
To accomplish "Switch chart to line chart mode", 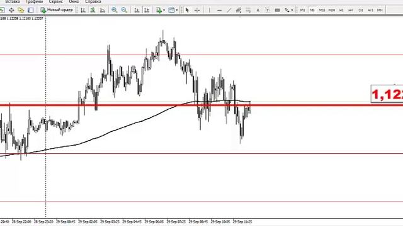I will (x=103, y=10).
